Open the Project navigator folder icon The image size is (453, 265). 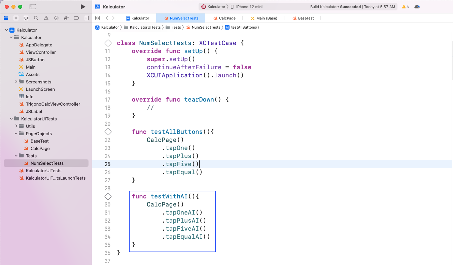click(x=6, y=18)
